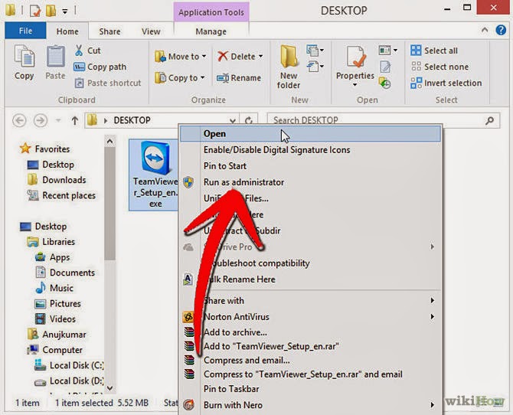
Task: Click Paste shortcut in the ribbon
Action: coord(108,83)
